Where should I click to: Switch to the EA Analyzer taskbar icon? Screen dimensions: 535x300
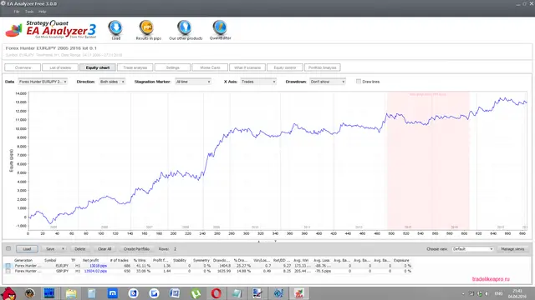pos(299,293)
